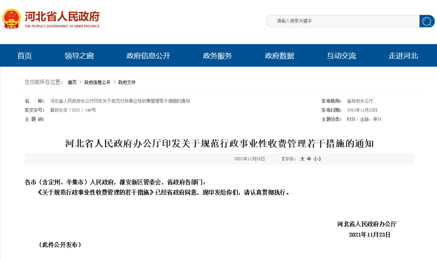Click the 政府文件 breadcrumb link
437x260 pixels.
tap(127, 82)
